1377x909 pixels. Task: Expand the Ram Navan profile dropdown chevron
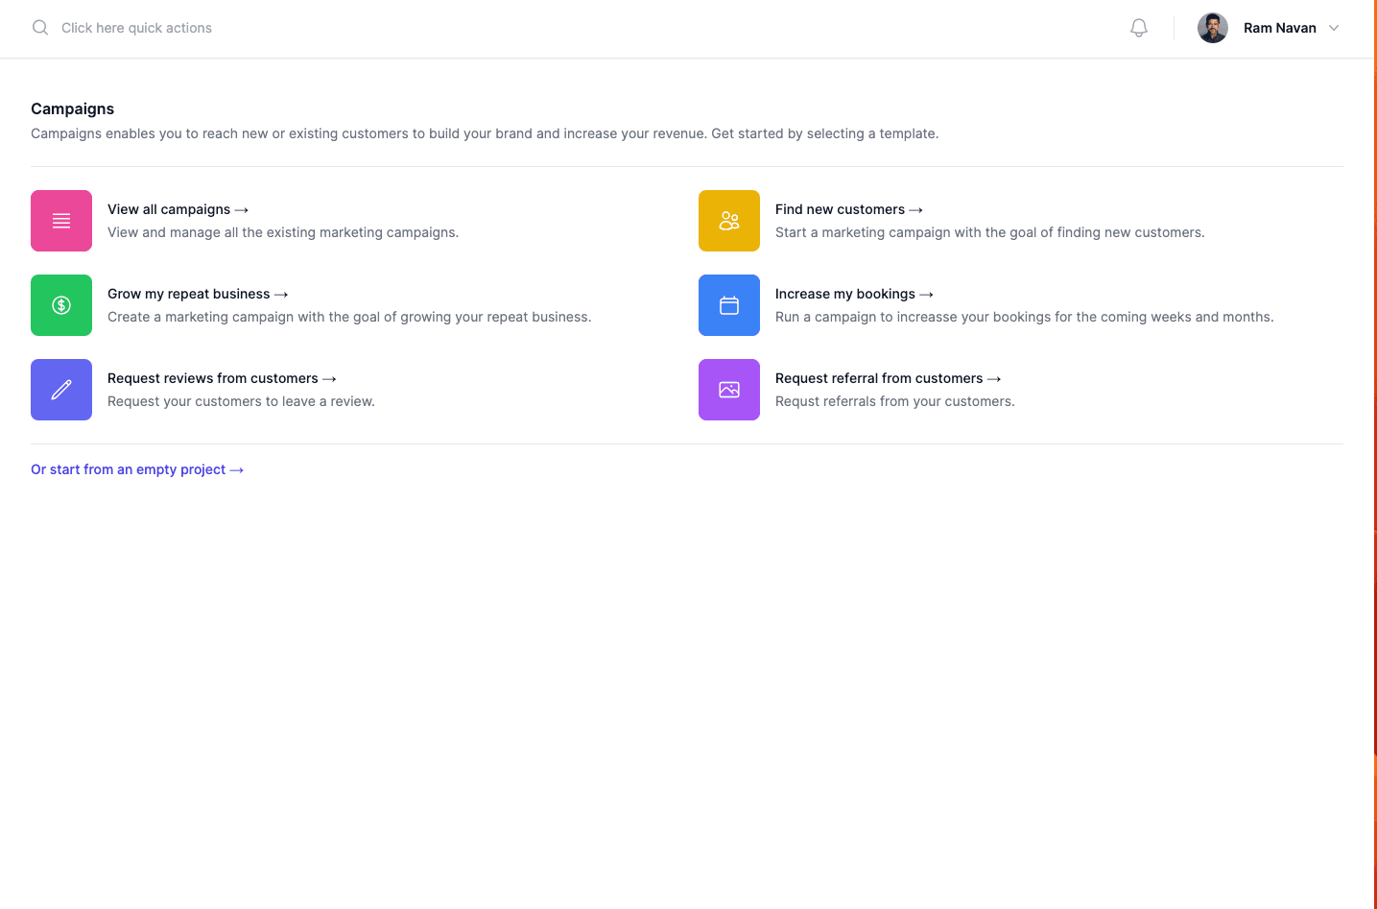coord(1334,28)
